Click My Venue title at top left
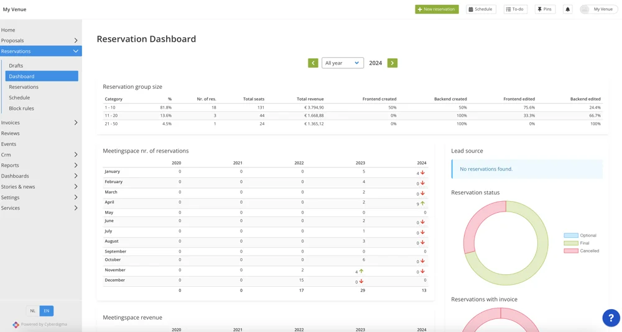 tap(15, 9)
